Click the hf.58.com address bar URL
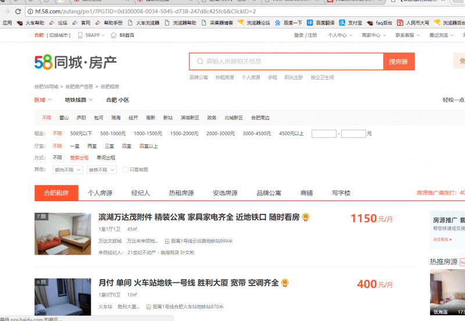Viewport: 465px width, 321px height. pos(145,12)
